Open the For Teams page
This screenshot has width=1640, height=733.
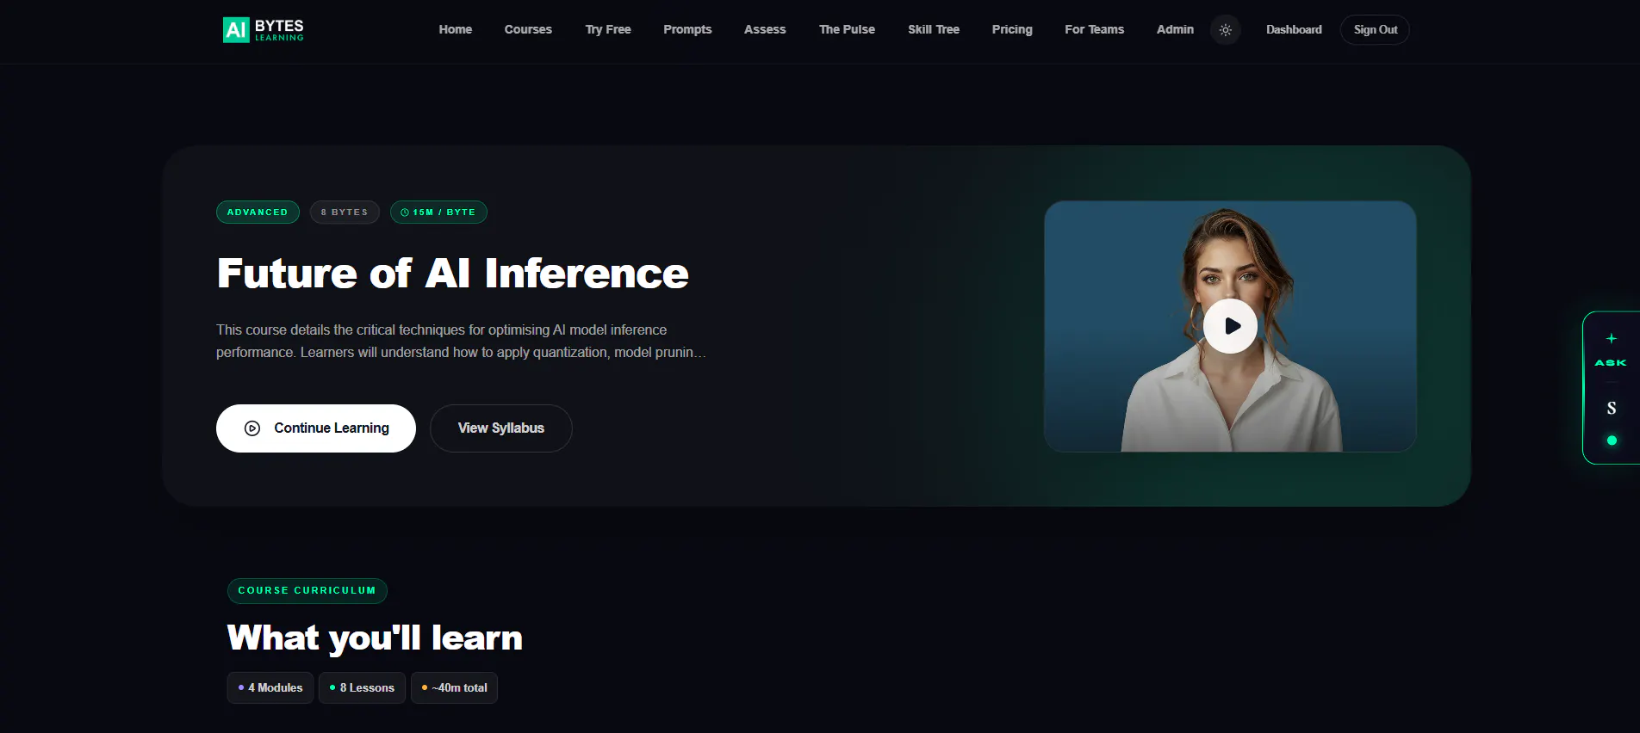tap(1094, 29)
